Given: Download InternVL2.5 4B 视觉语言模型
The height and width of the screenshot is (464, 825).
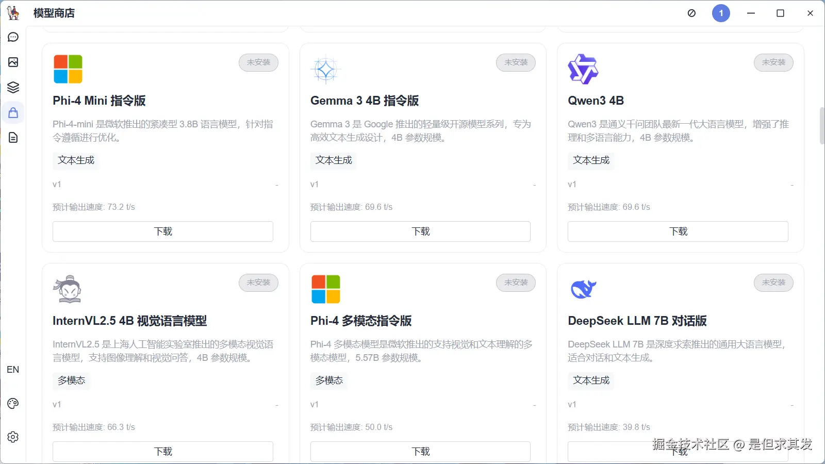Looking at the screenshot, I should [x=163, y=452].
